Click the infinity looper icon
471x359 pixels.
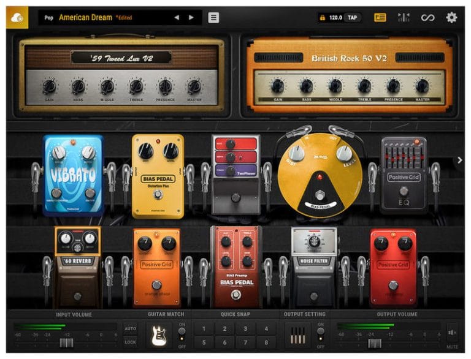tap(427, 18)
